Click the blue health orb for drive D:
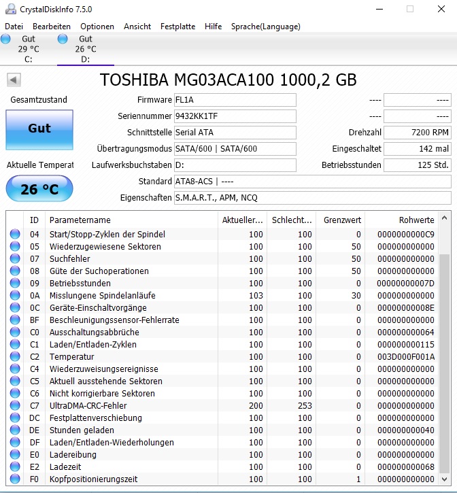Image resolution: width=457 pixels, height=493 pixels. (63, 39)
